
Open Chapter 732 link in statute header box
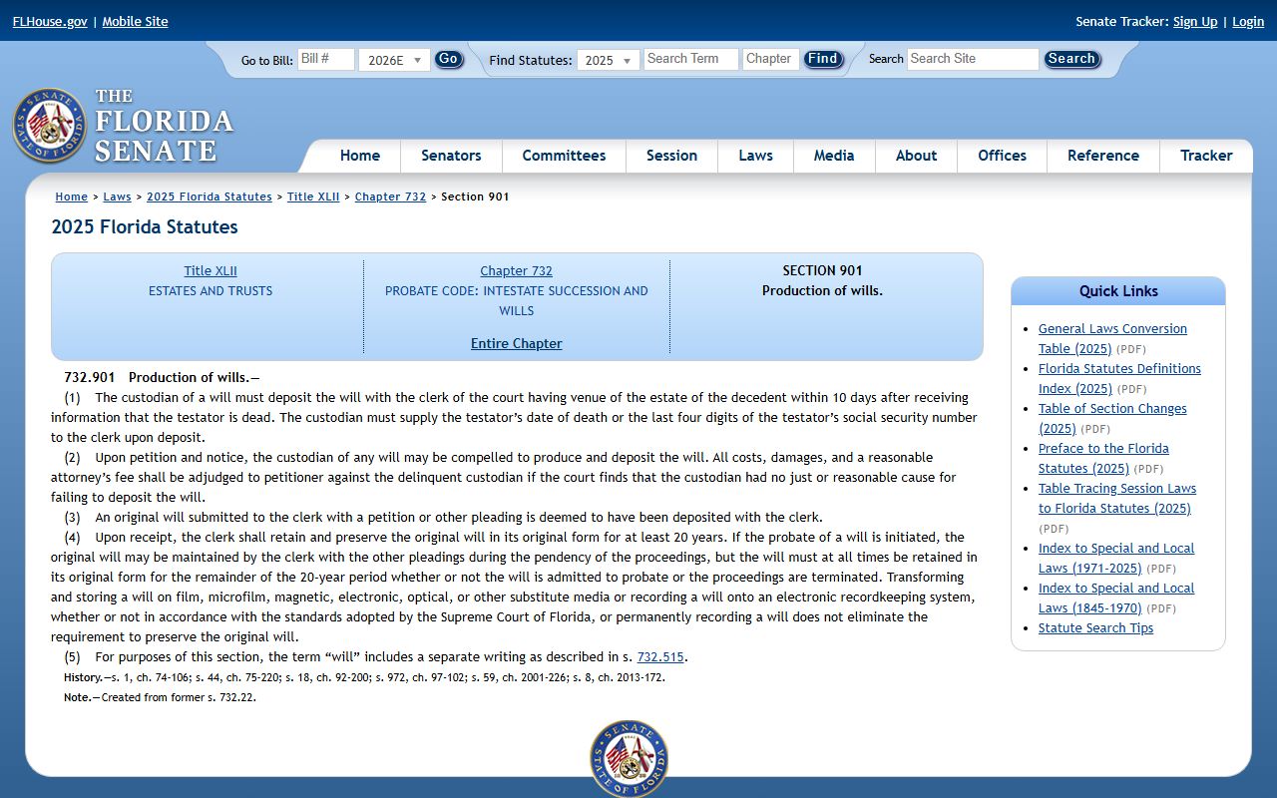[x=516, y=270]
